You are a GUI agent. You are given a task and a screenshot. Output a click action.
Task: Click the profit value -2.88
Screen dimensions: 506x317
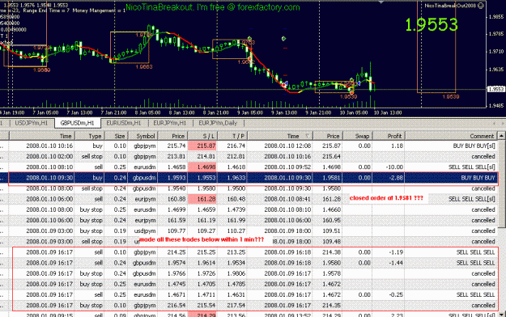click(396, 178)
